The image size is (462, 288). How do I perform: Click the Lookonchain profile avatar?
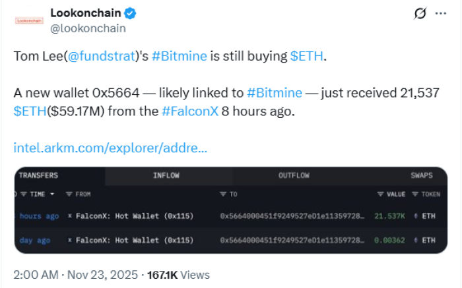28,20
